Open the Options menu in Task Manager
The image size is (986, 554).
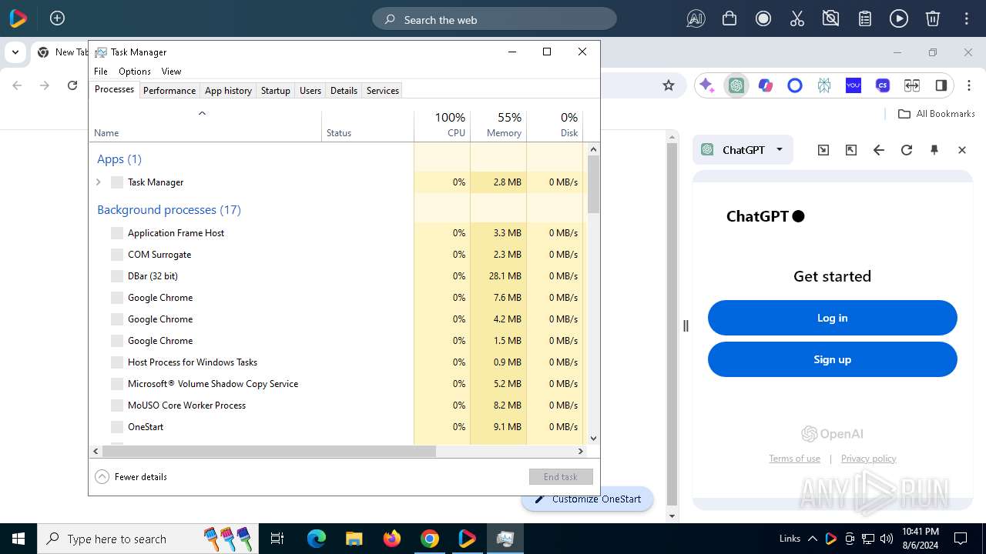(x=135, y=72)
